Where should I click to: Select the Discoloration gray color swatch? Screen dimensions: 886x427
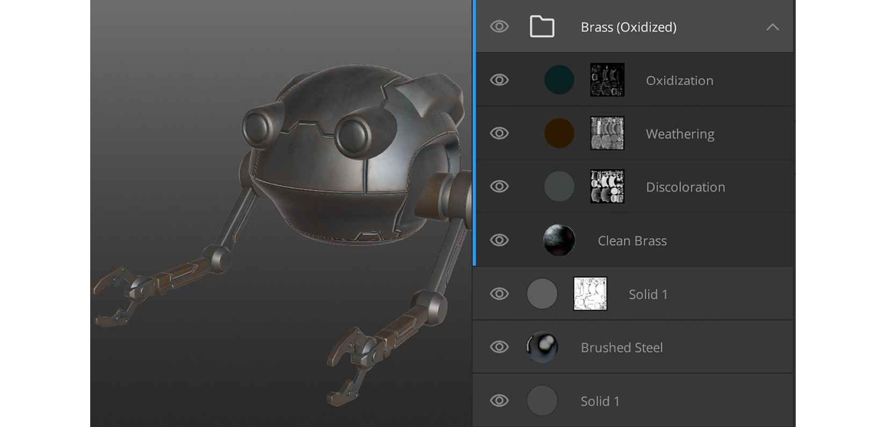[559, 186]
